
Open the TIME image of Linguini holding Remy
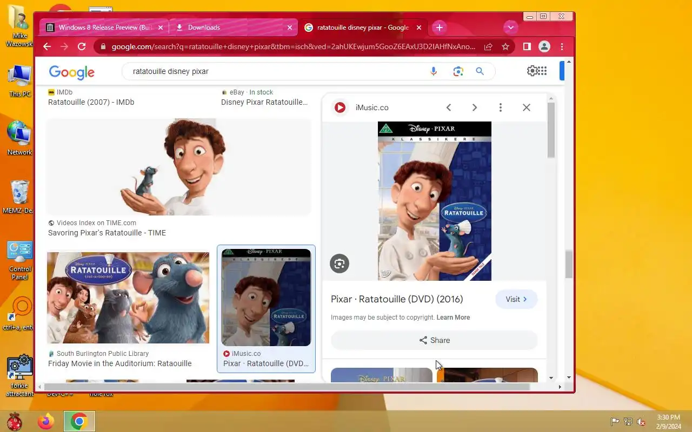(179, 167)
